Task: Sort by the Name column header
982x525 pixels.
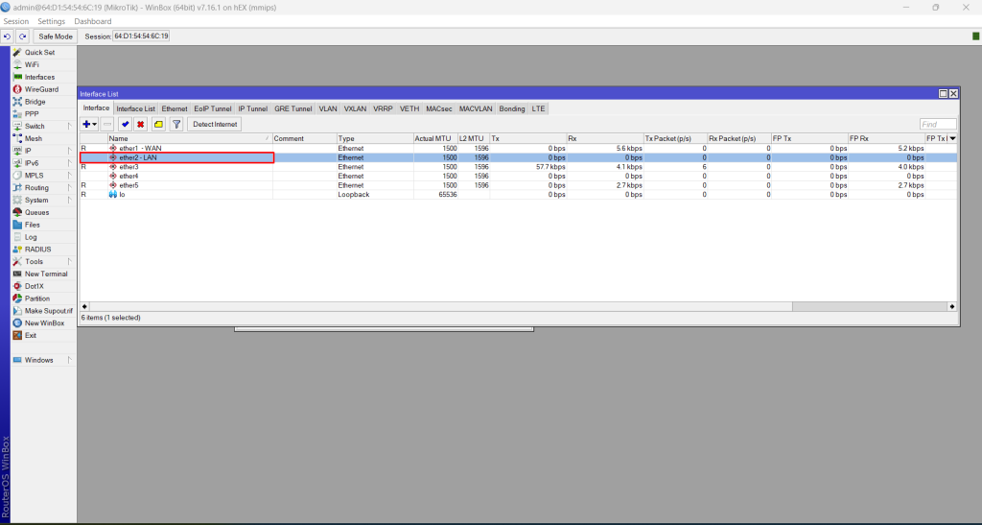Action: (x=190, y=138)
